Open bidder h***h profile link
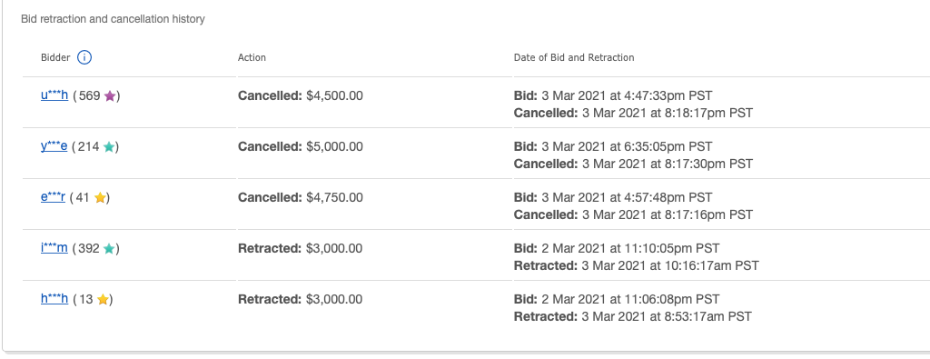The image size is (930, 359). pyautogui.click(x=54, y=299)
